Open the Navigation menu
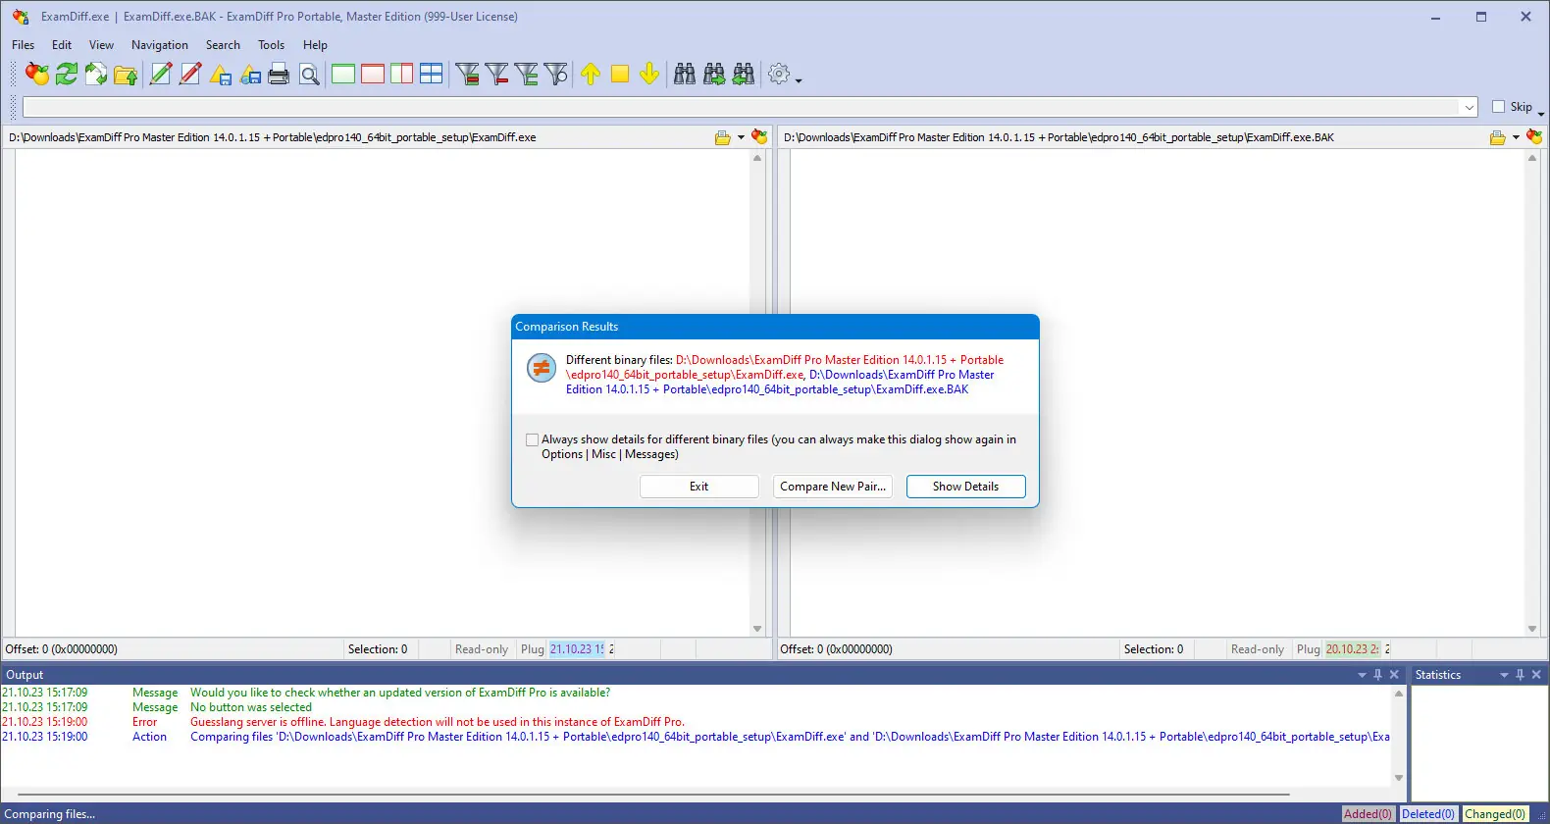The width and height of the screenshot is (1550, 824). (160, 45)
